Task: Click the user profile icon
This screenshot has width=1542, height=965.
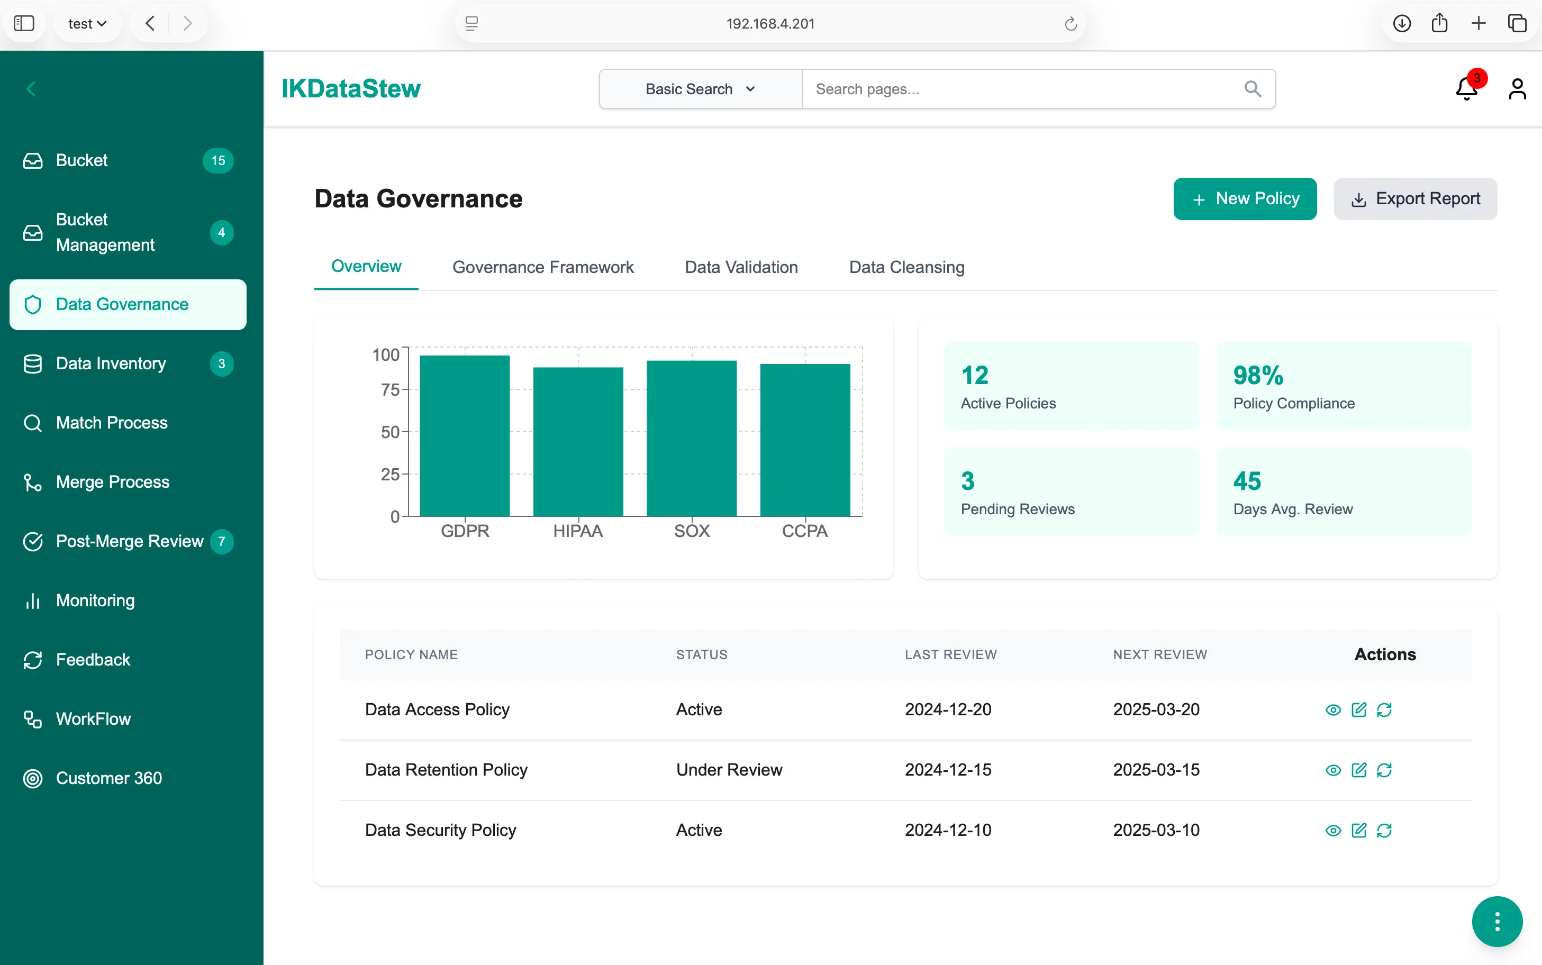Action: coord(1517,89)
